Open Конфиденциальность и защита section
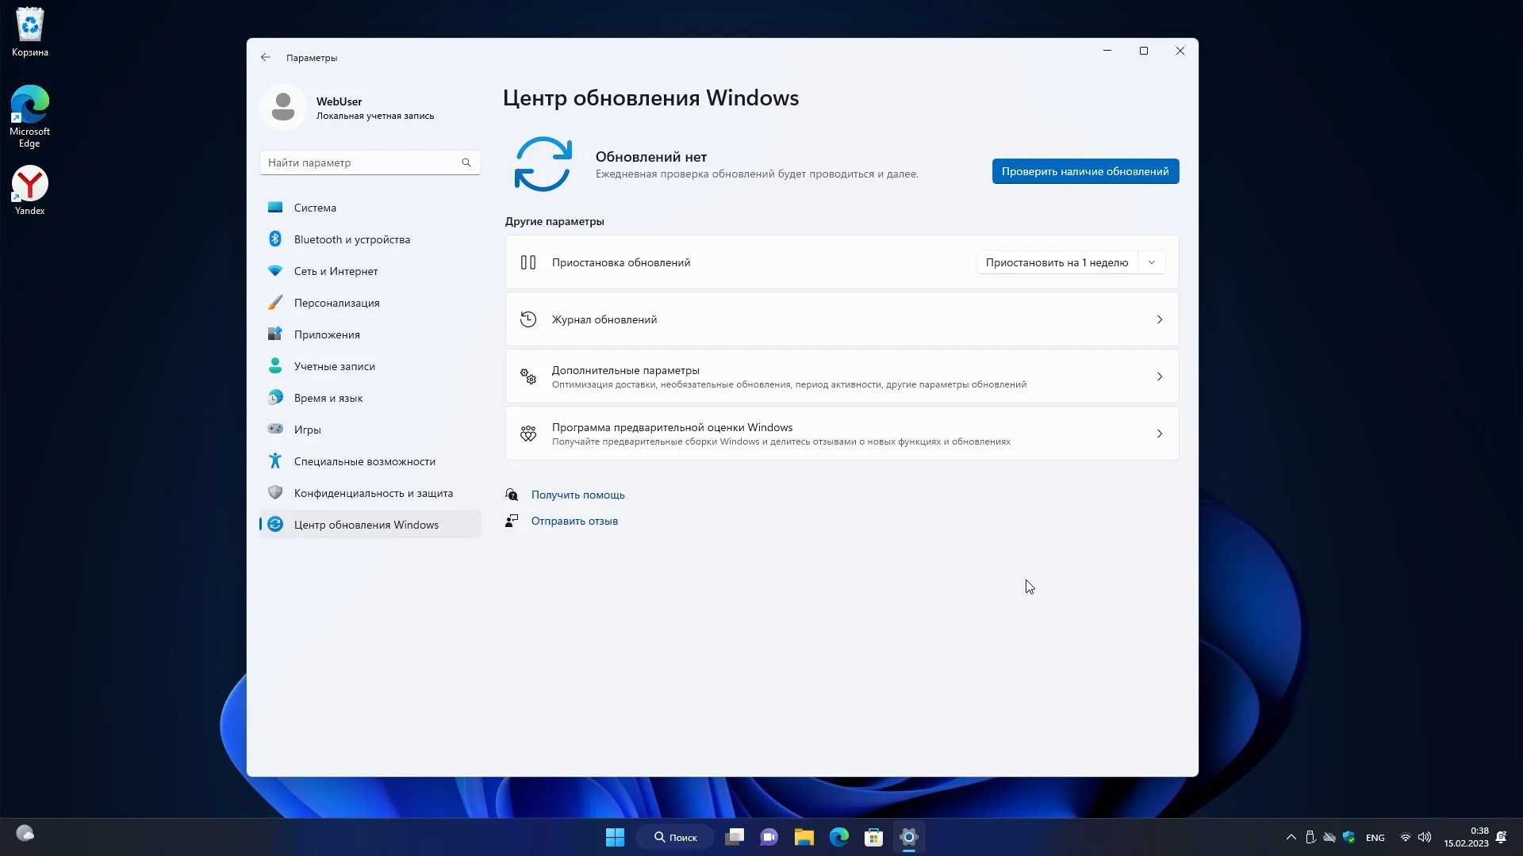The width and height of the screenshot is (1523, 856). pos(373,493)
